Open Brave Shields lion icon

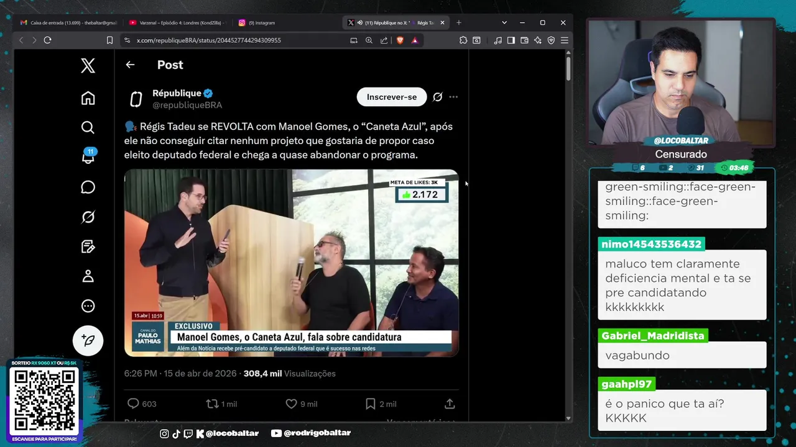(400, 40)
